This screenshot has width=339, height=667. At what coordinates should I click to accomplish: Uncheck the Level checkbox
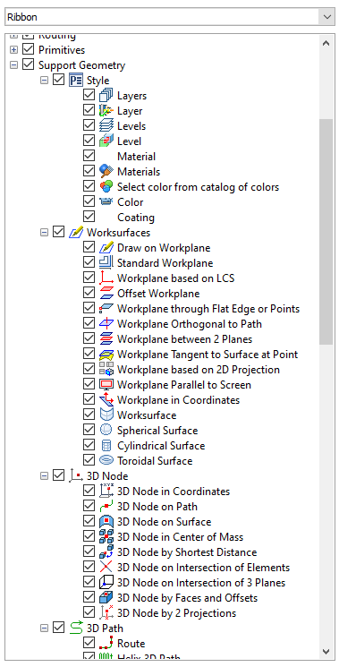coord(89,141)
